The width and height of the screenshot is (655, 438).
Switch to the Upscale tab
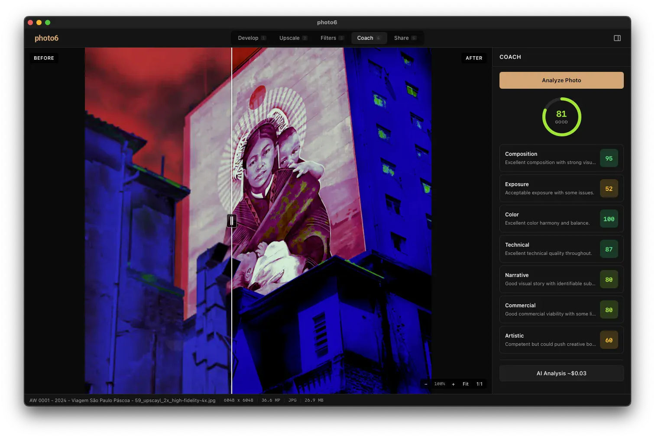click(x=293, y=38)
